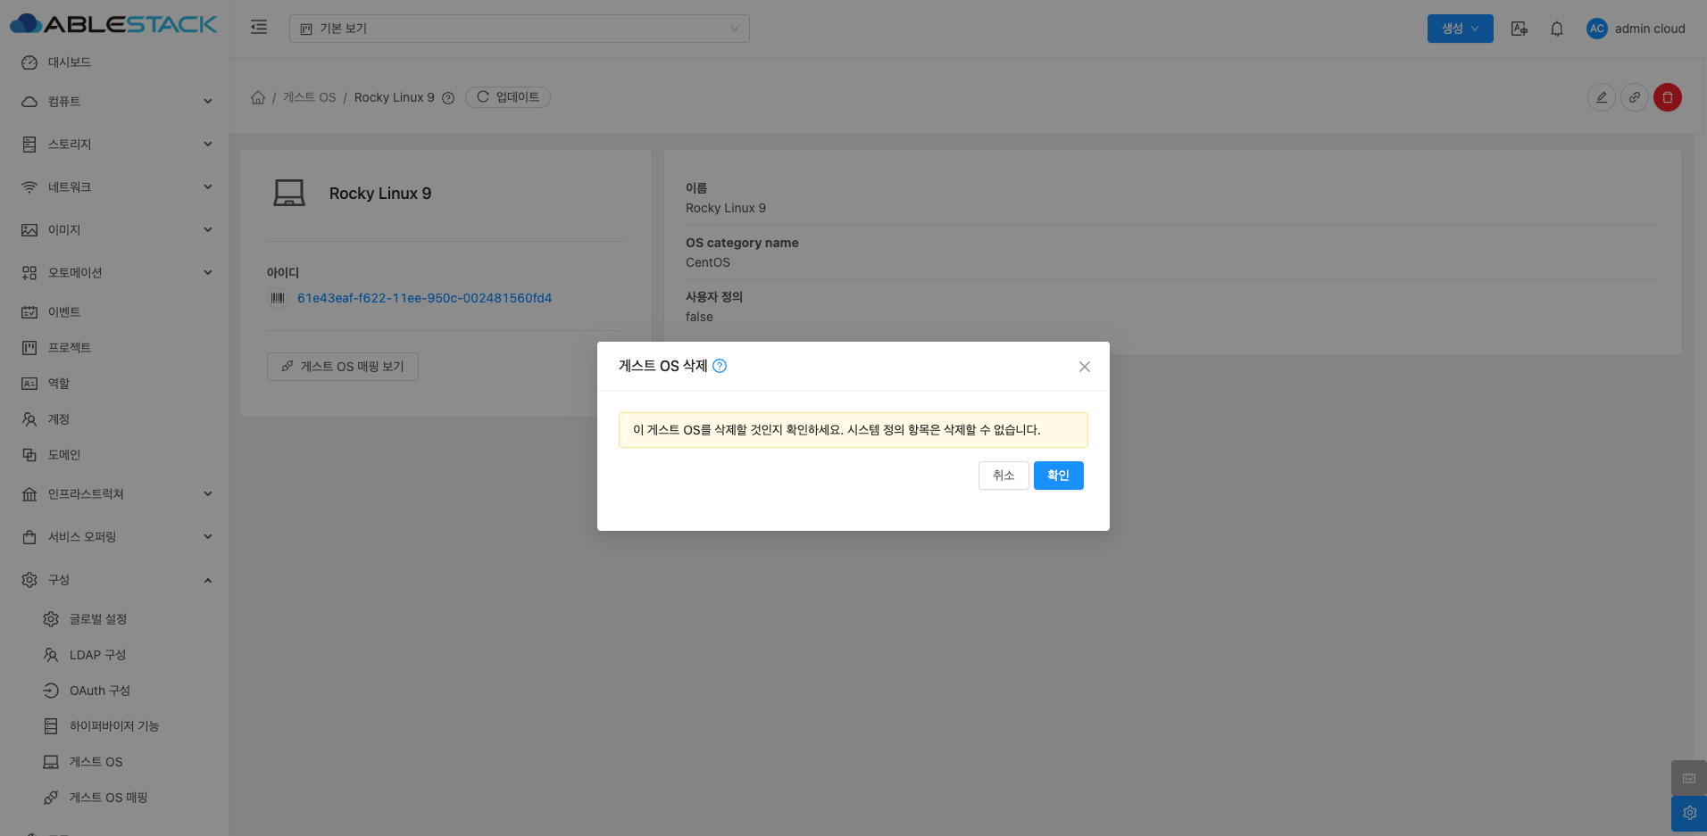This screenshot has width=1707, height=836.
Task: Expand the 스토리지 sidebar menu
Action: 116,145
